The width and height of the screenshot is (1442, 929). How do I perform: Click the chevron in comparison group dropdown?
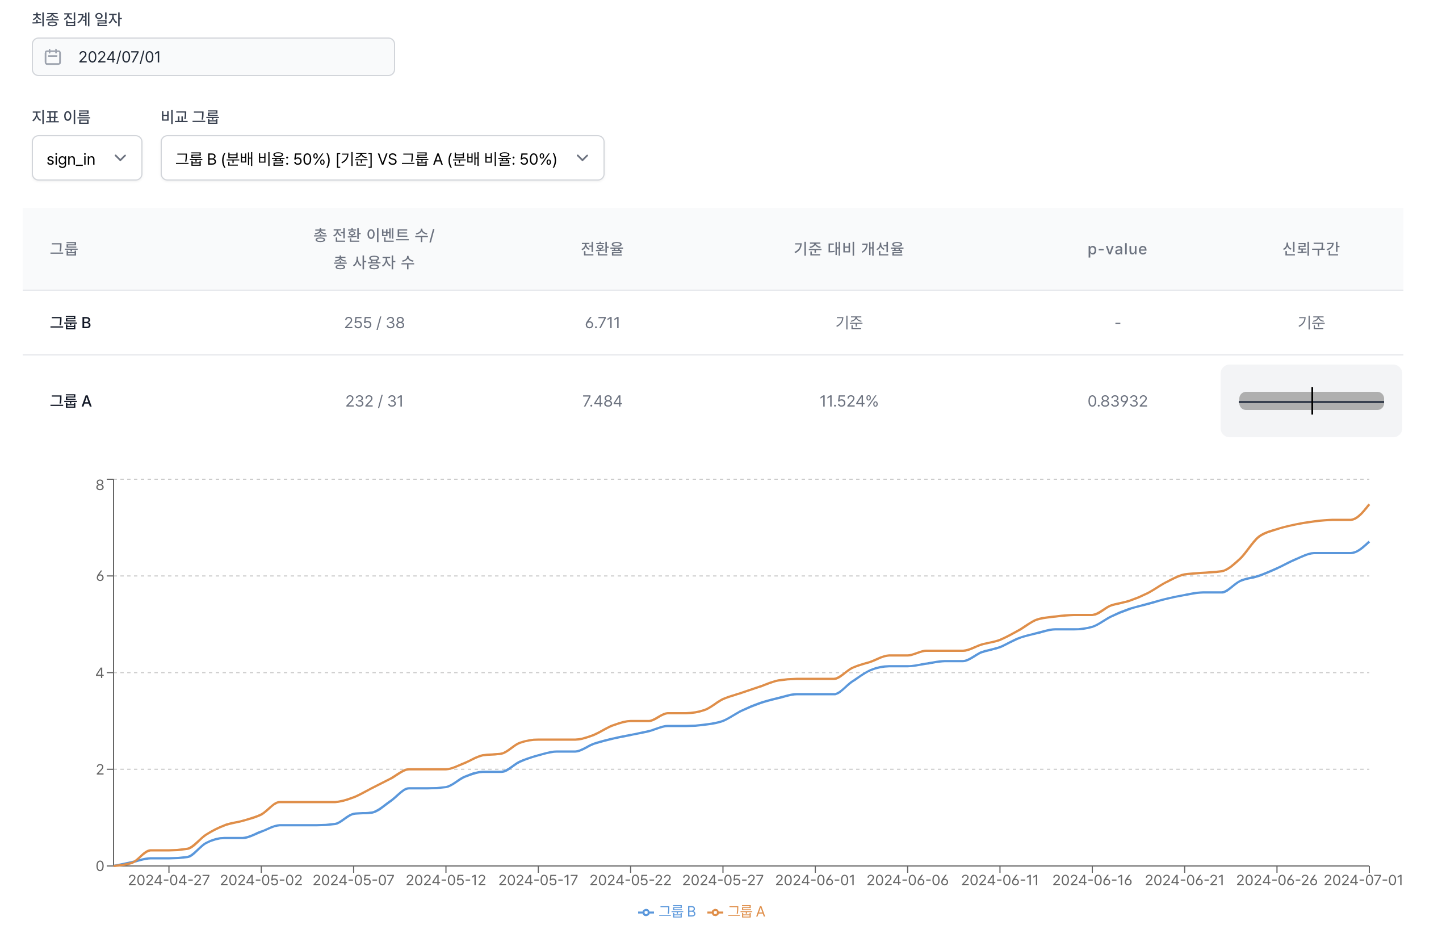(582, 158)
